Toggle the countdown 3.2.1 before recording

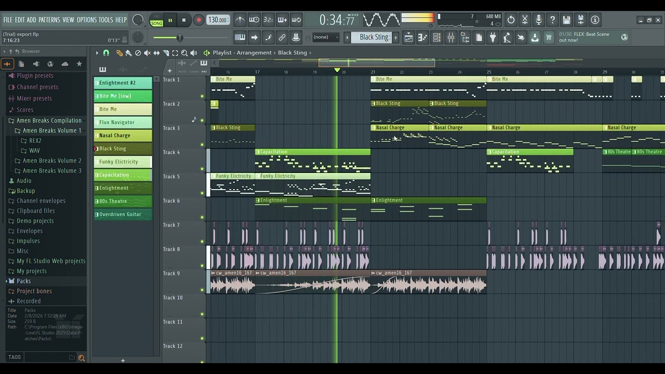point(268,20)
